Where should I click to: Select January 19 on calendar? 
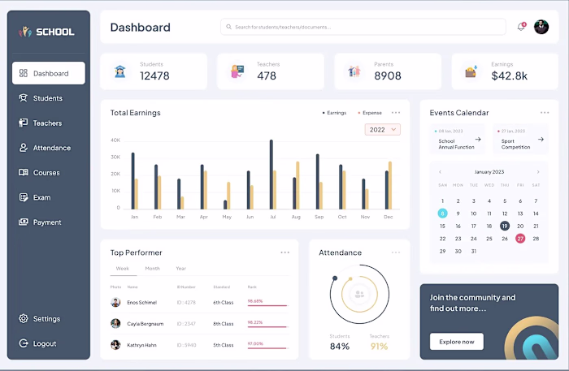[x=505, y=226]
